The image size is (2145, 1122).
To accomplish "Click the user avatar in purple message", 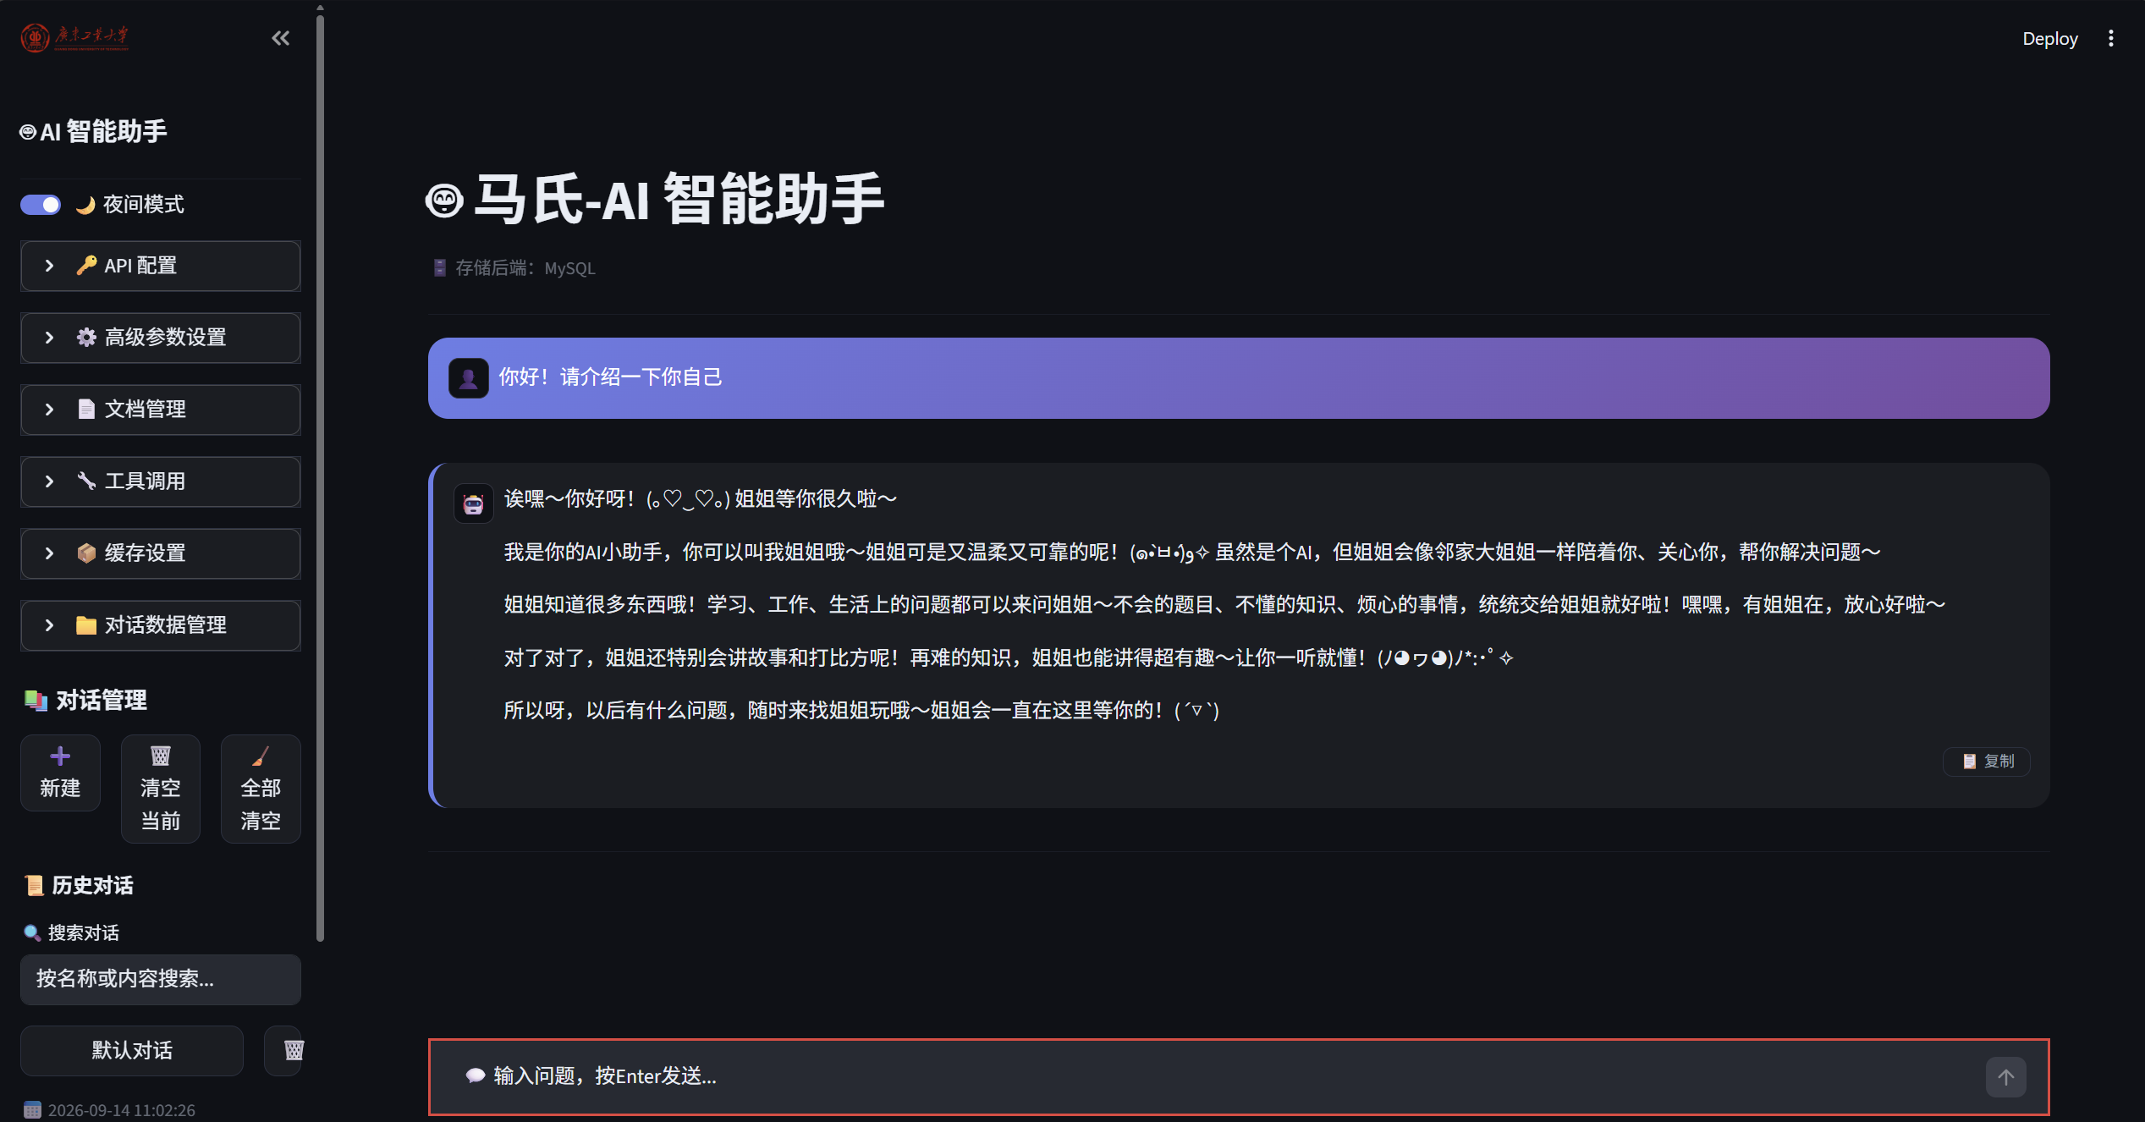I will (468, 378).
